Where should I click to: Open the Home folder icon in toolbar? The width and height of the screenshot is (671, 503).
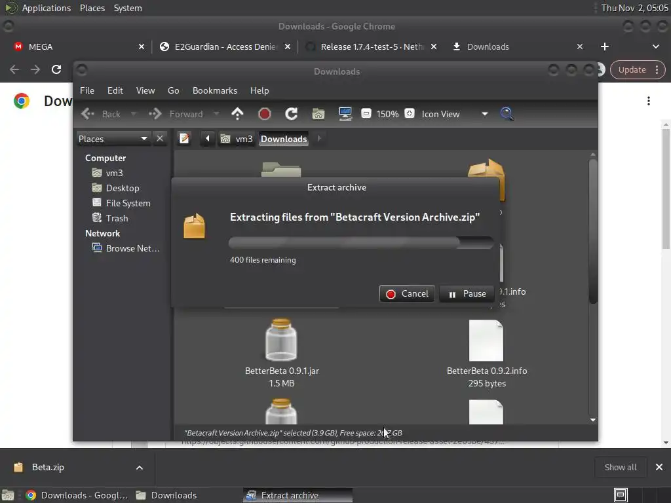click(318, 114)
